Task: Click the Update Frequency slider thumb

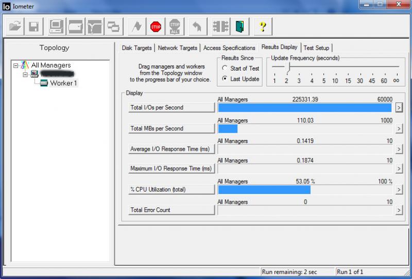Action: pos(288,67)
